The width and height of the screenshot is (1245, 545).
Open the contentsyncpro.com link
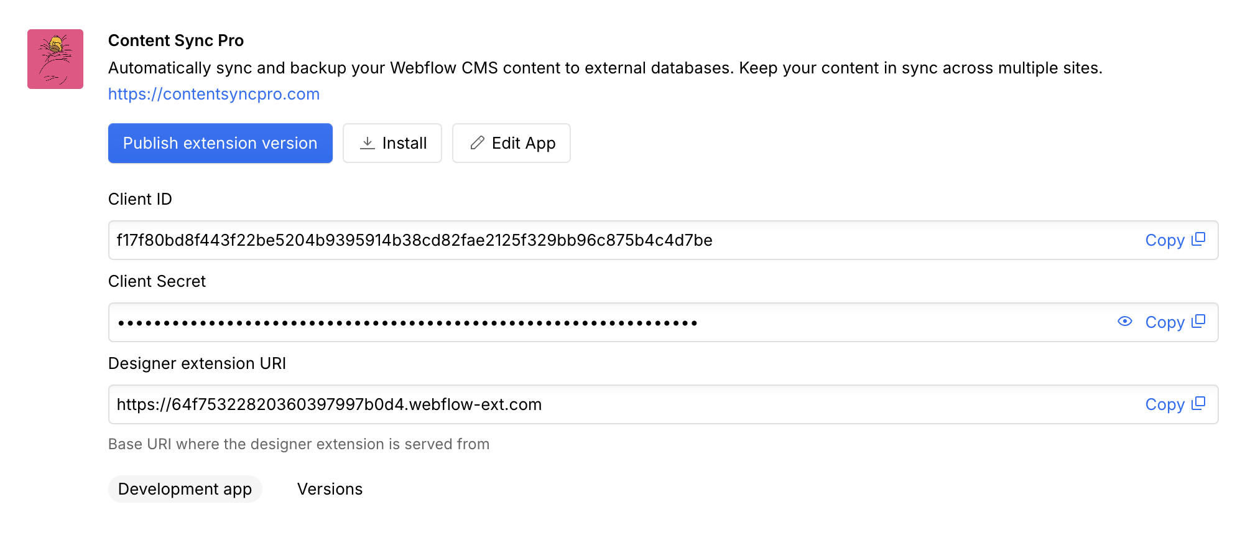pos(214,93)
